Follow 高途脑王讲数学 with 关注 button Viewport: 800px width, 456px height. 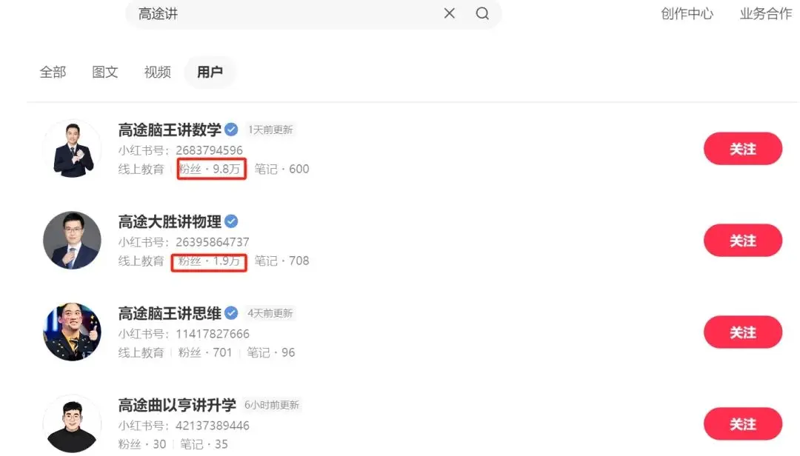coord(743,149)
